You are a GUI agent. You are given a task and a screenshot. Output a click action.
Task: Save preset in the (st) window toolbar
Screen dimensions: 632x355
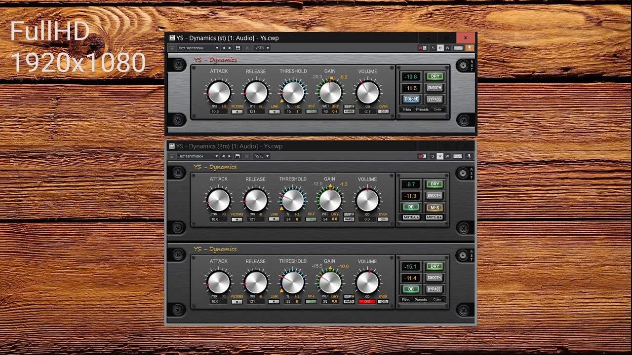238,48
